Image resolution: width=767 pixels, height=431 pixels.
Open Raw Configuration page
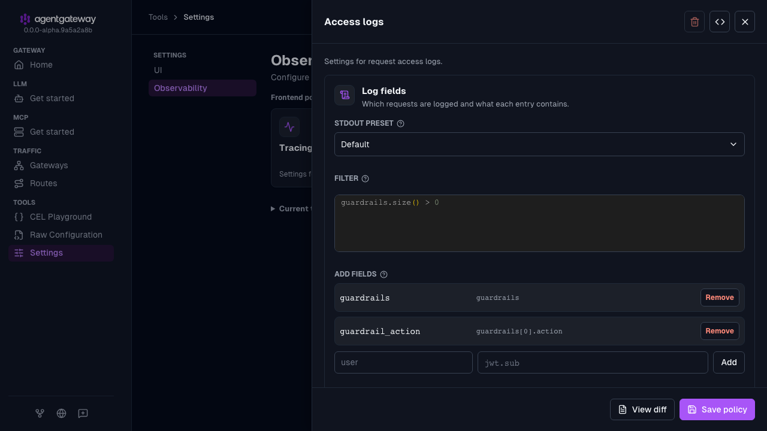tap(61, 235)
